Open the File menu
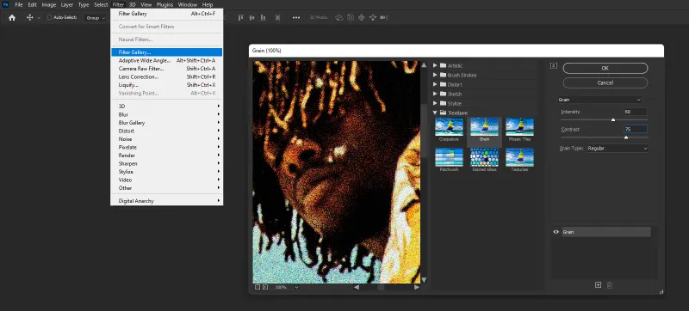Image resolution: width=689 pixels, height=311 pixels. [19, 5]
